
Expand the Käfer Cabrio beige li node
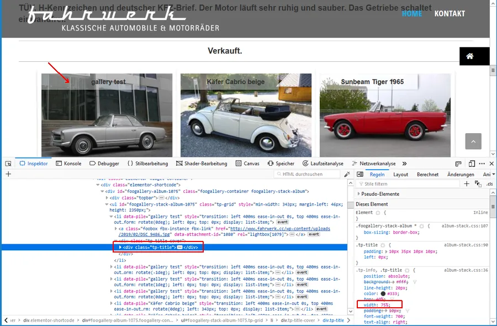[x=111, y=303]
